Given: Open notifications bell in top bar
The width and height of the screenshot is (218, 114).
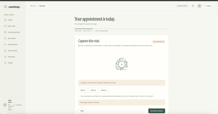Looking at the screenshot, I should [x=193, y=6].
